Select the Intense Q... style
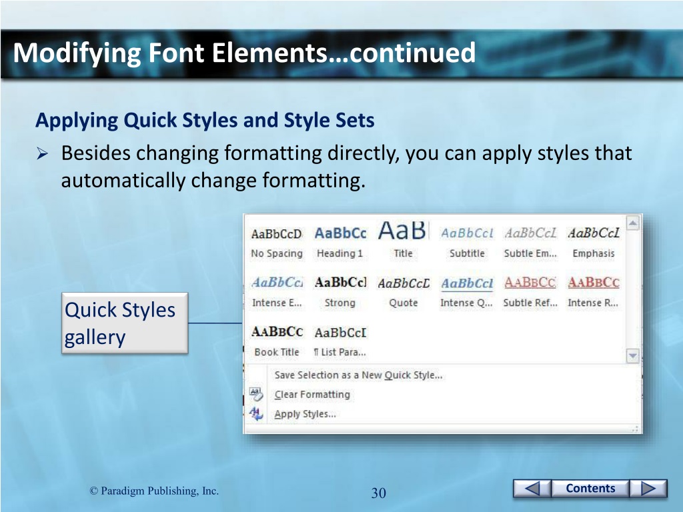This screenshot has width=683, height=512. pyautogui.click(x=466, y=292)
